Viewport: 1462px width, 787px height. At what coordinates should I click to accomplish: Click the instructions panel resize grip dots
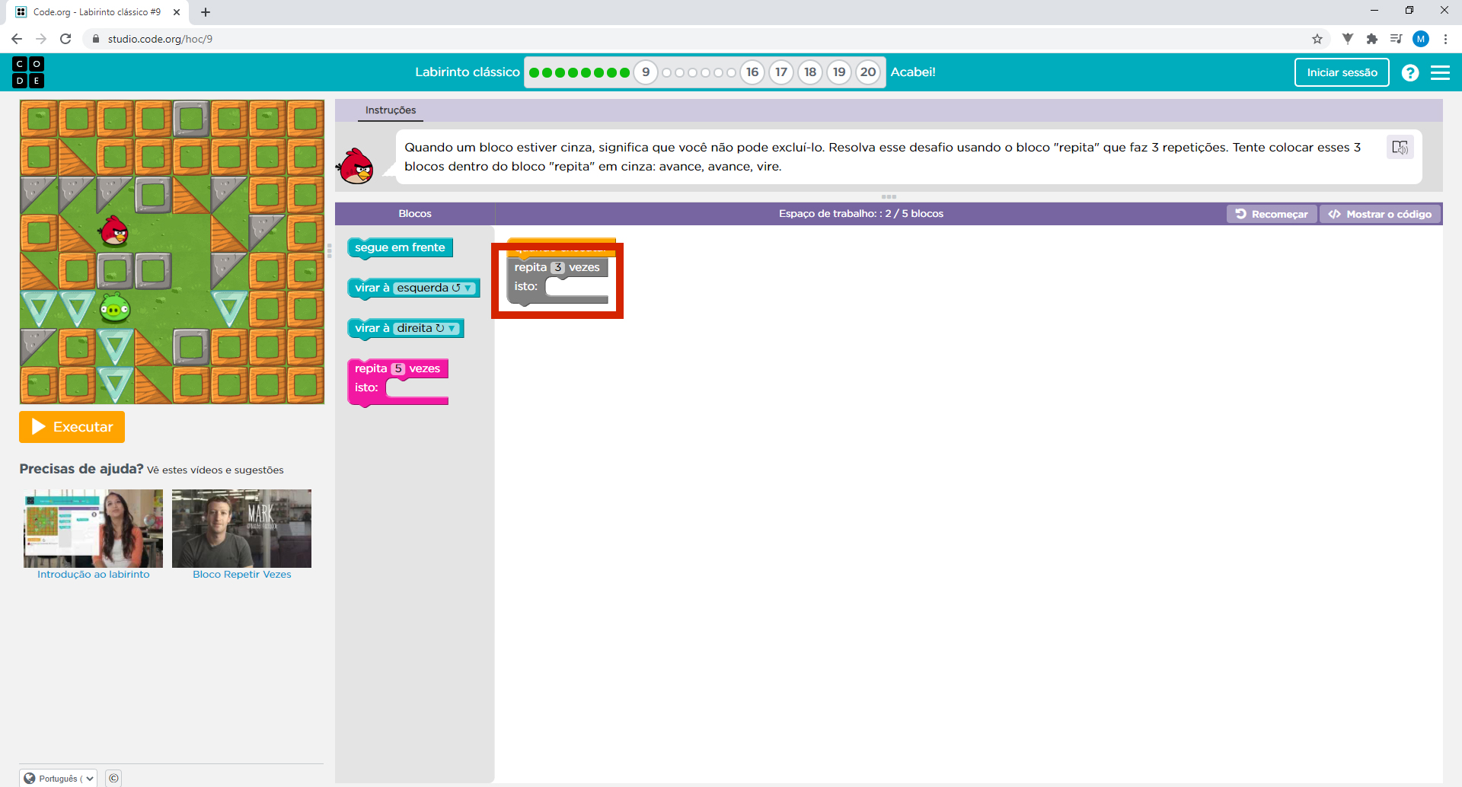coord(889,196)
